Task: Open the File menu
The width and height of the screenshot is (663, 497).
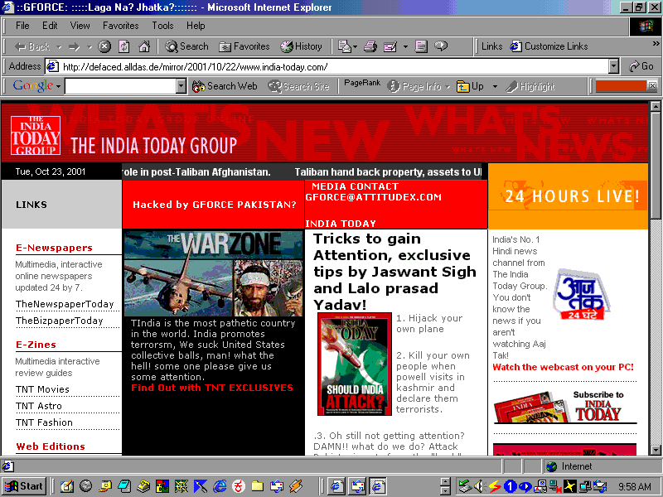Action: [x=22, y=26]
